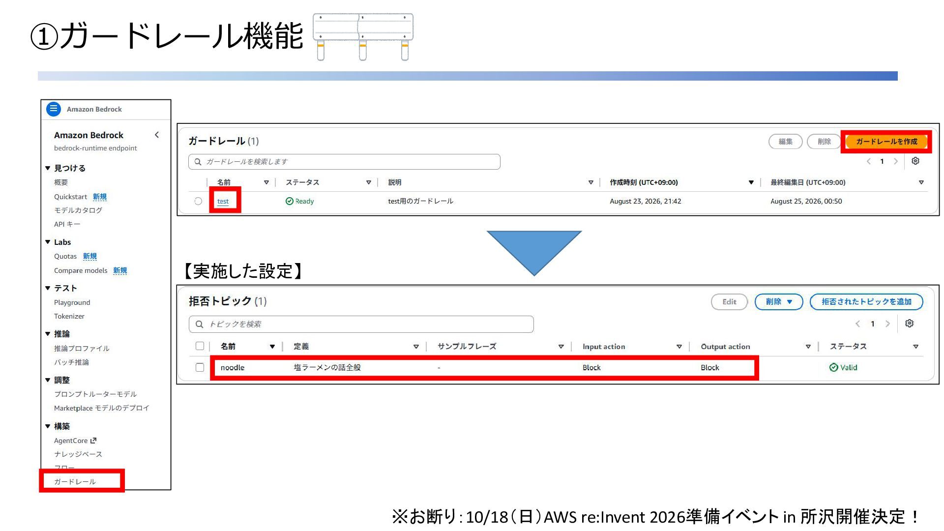Toggle the select-all checkbox in denied topics header

[x=200, y=346]
